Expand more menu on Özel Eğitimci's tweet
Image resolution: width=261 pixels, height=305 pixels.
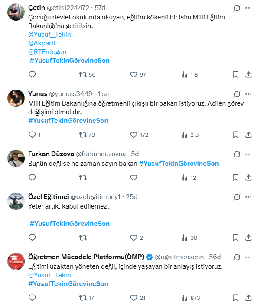tap(248, 197)
